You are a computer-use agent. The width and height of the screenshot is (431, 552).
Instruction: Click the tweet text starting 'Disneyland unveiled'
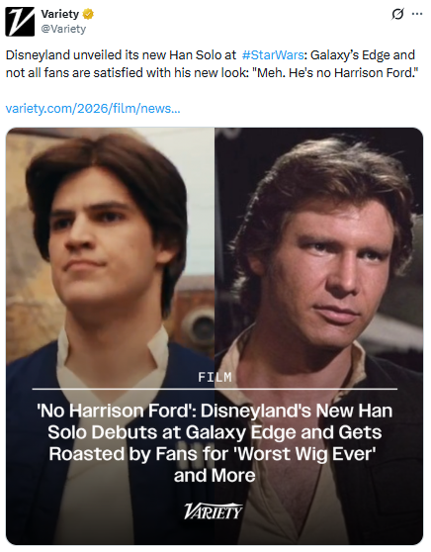coord(212,64)
